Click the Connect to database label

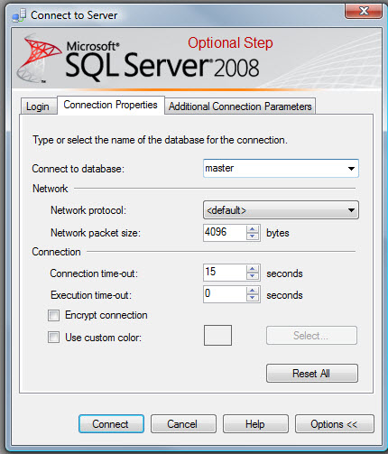tap(79, 169)
